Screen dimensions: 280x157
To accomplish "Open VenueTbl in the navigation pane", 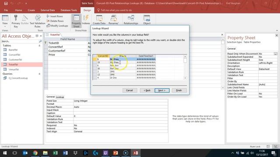I will (14, 69).
